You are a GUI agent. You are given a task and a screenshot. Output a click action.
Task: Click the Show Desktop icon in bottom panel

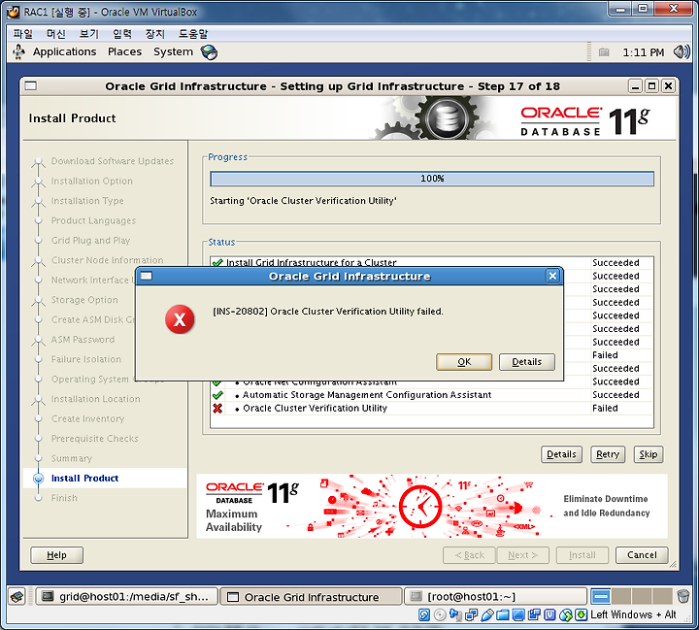(17, 597)
